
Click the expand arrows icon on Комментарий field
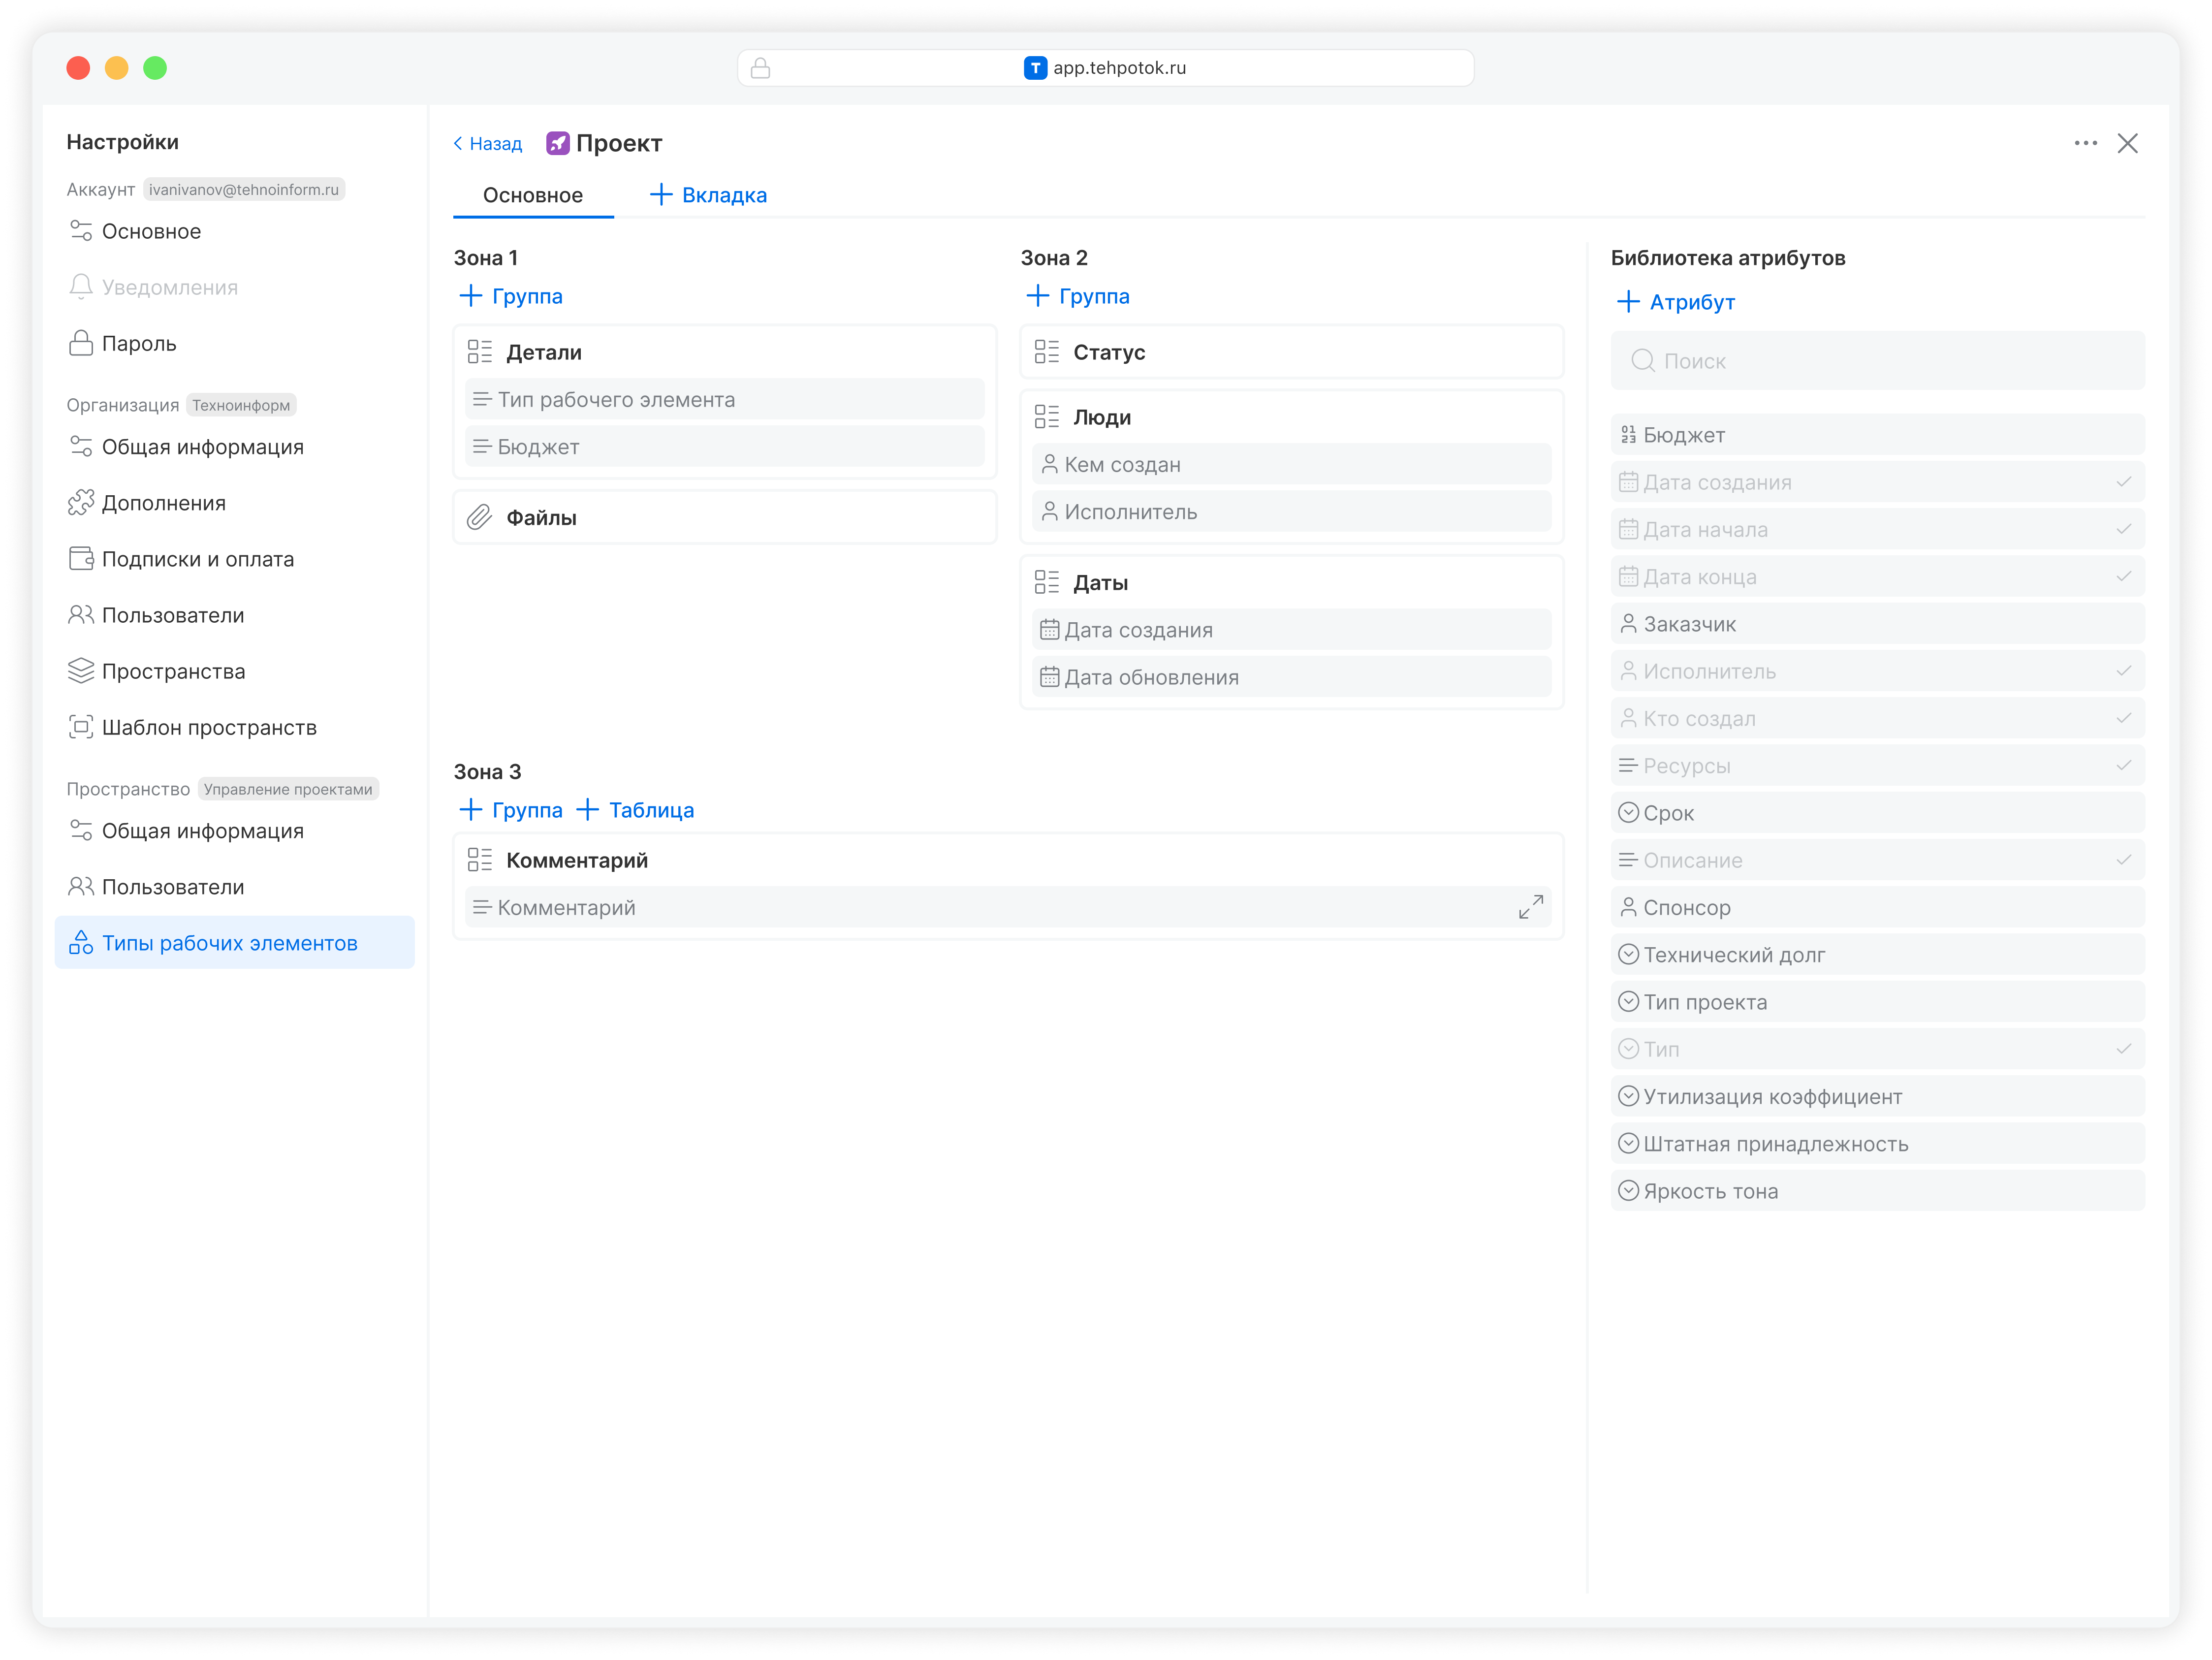pos(1530,907)
